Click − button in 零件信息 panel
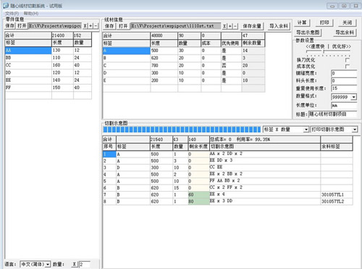The image size is (362, 269). (96, 26)
